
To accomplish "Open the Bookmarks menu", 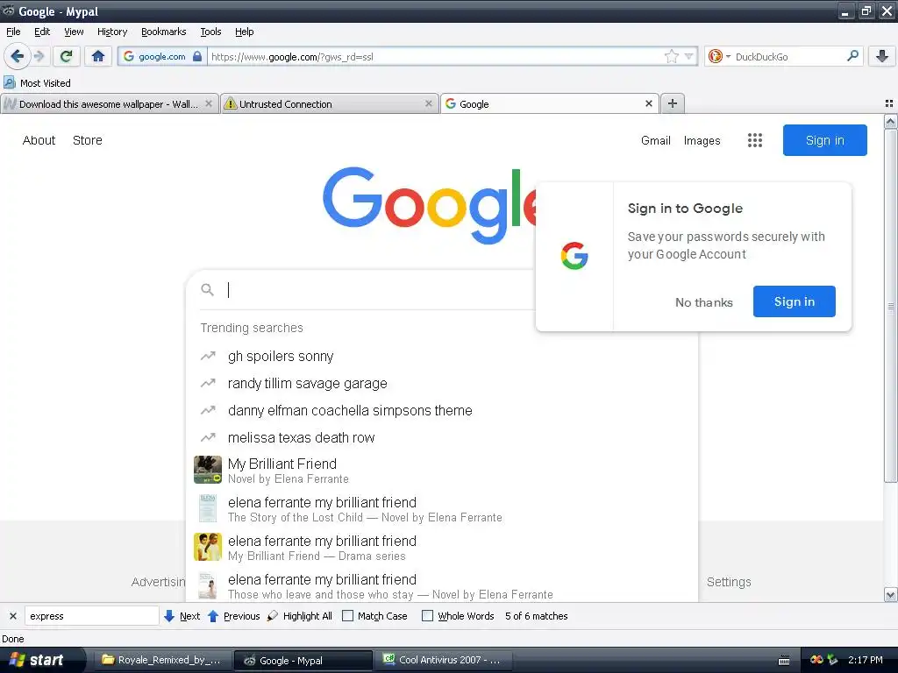I will 164,32.
